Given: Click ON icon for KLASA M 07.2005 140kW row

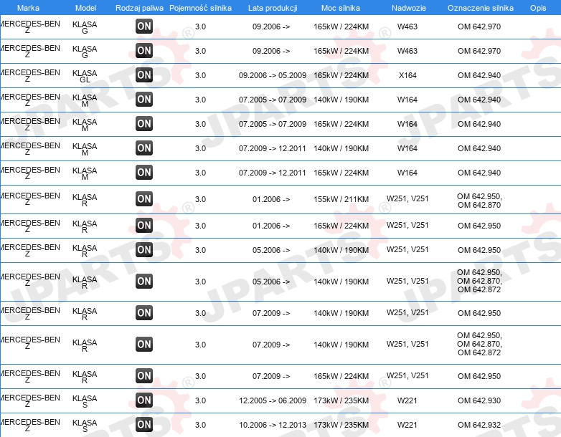Looking at the screenshot, I should pos(144,100).
